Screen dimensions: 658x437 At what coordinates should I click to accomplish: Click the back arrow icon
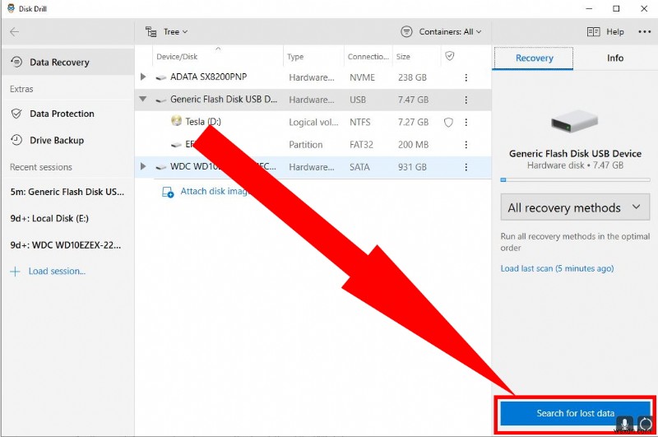click(15, 32)
